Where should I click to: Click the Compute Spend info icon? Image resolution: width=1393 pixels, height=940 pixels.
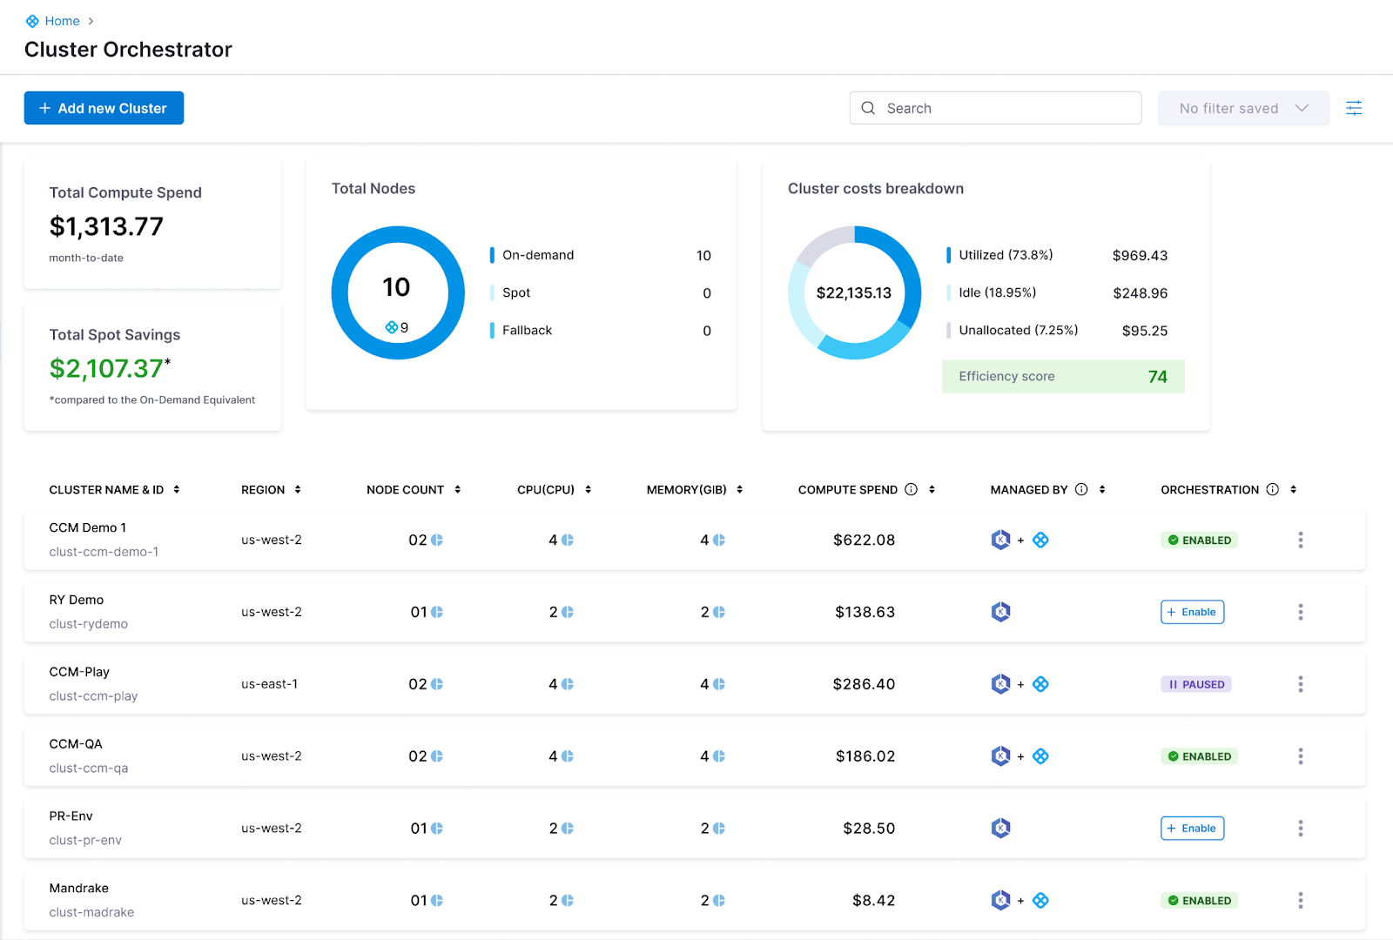click(911, 489)
